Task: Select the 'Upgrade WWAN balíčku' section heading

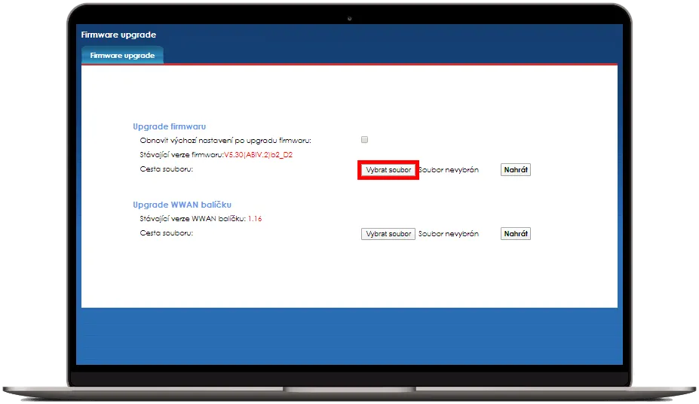Action: (182, 205)
